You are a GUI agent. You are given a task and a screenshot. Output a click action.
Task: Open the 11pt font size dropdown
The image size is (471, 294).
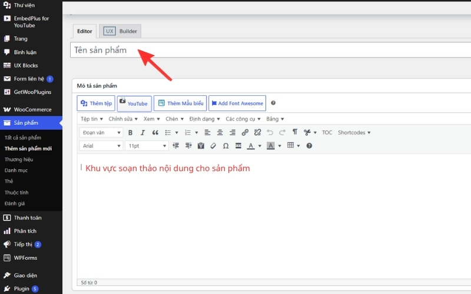point(147,146)
